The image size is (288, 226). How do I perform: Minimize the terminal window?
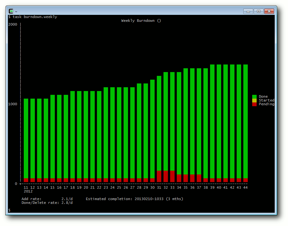(248, 11)
